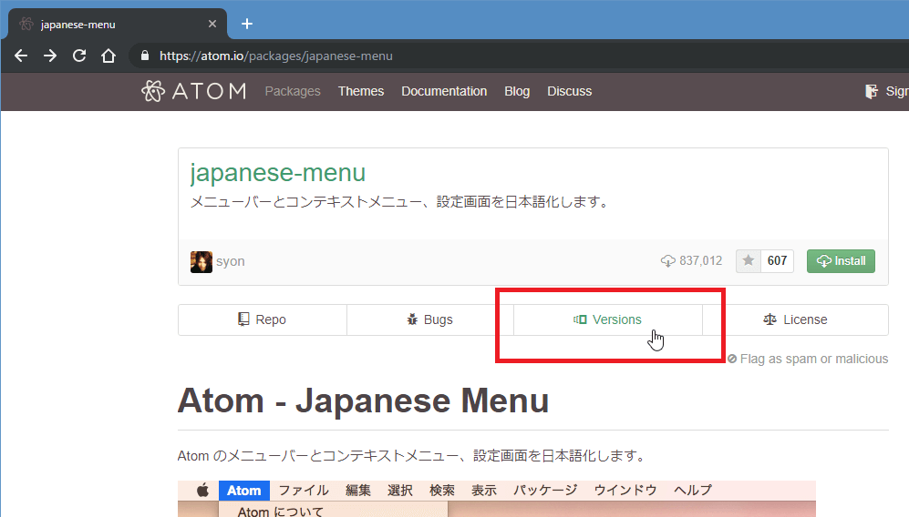Open the Blog link
This screenshot has height=517, width=909.
click(517, 91)
